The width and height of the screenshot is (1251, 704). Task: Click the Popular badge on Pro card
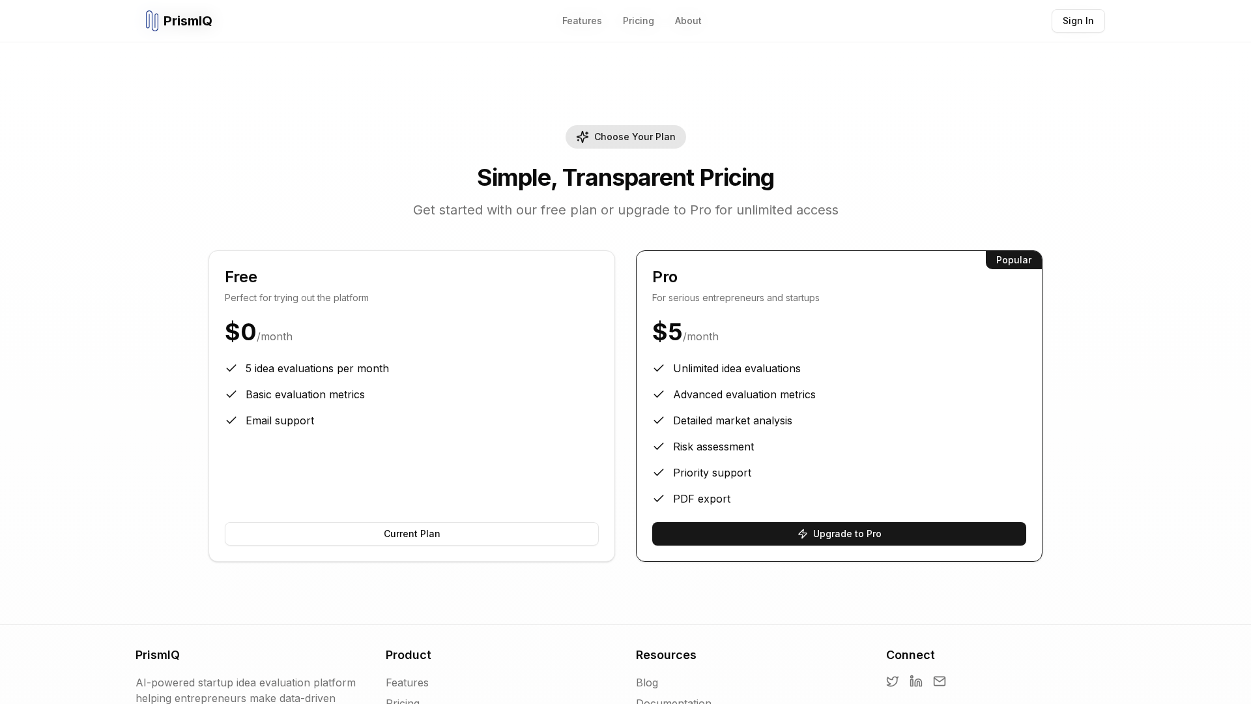(x=1013, y=260)
